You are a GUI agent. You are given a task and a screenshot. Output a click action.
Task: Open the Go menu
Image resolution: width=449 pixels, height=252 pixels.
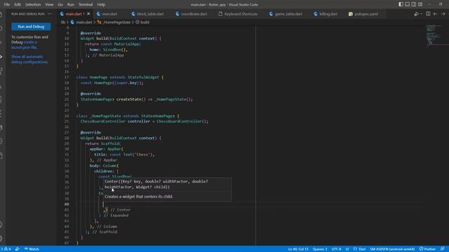coord(60,5)
